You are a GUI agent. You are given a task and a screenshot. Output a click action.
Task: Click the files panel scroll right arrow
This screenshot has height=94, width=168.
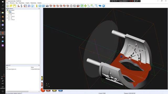tap(39, 91)
